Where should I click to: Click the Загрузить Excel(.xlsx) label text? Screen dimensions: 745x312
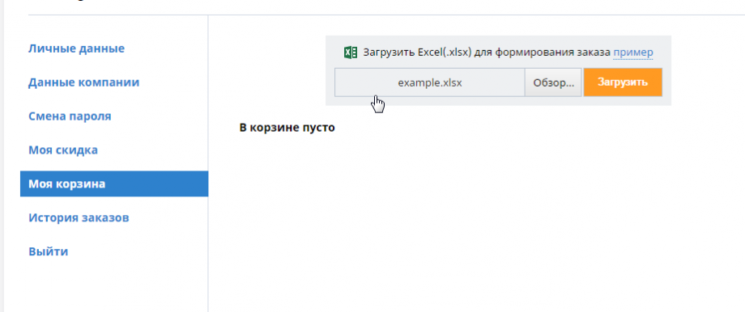click(417, 53)
